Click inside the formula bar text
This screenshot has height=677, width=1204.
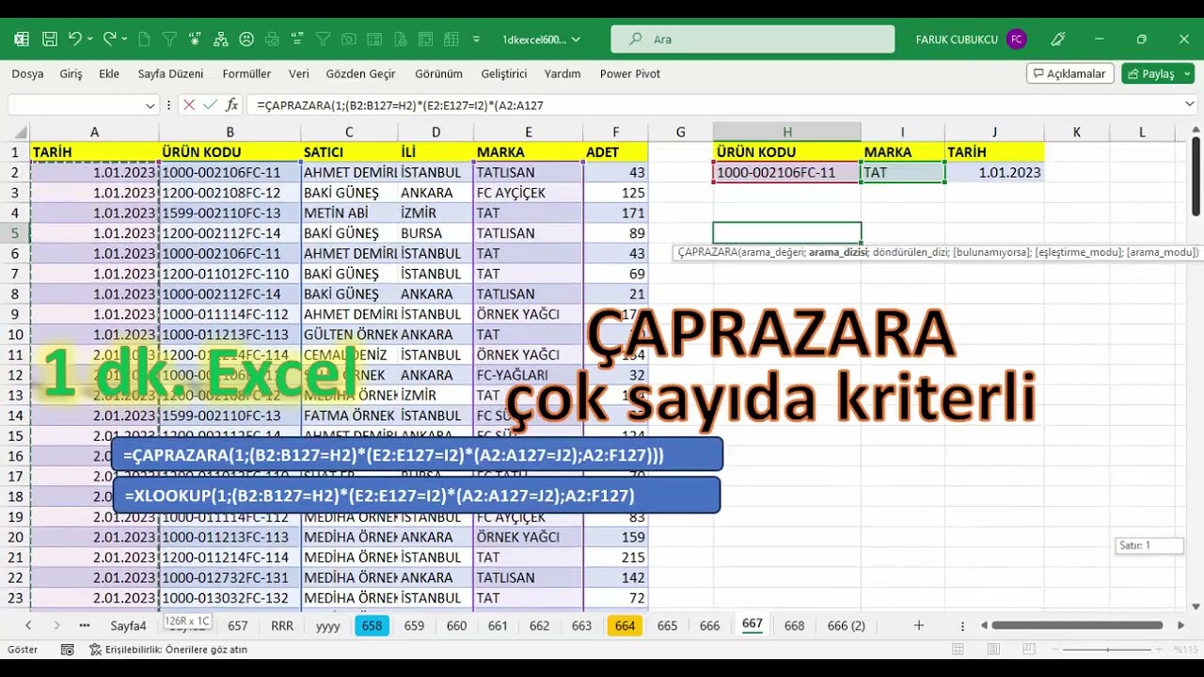[400, 105]
